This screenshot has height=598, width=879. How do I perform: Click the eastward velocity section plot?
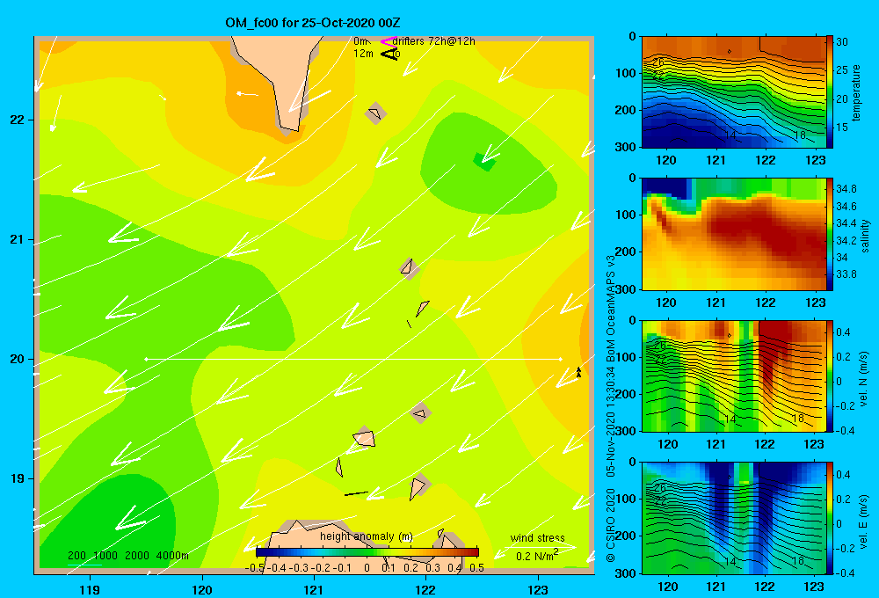(733, 518)
